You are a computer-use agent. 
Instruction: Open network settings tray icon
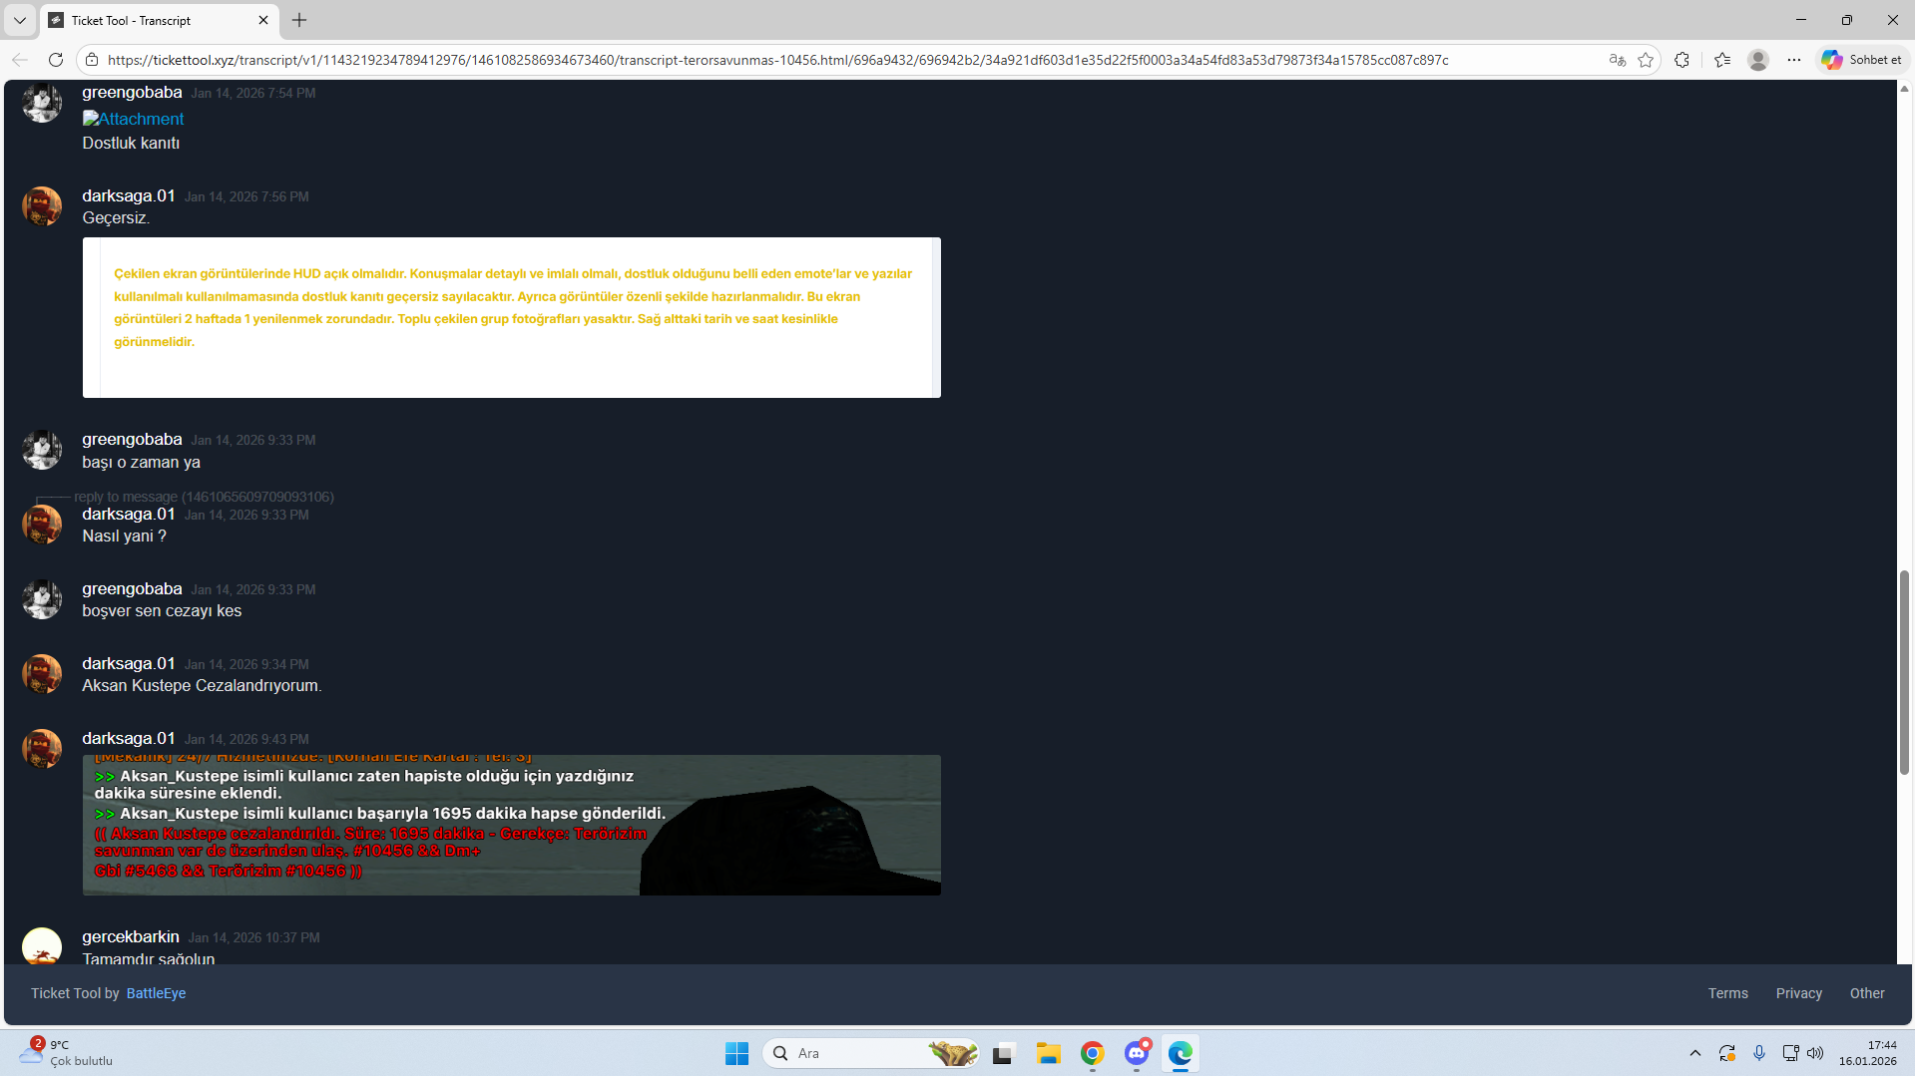[x=1791, y=1053]
